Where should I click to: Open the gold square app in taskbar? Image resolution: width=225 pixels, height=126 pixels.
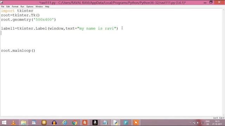click(44, 122)
